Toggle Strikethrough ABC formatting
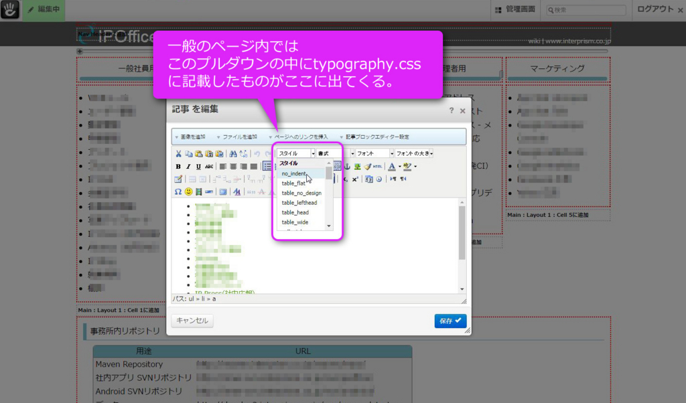686x403 pixels. coord(209,167)
